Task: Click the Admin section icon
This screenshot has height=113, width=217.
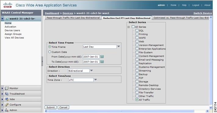Action: (x=7, y=110)
